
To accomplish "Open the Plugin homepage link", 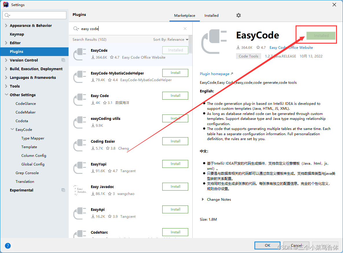I will coord(216,74).
